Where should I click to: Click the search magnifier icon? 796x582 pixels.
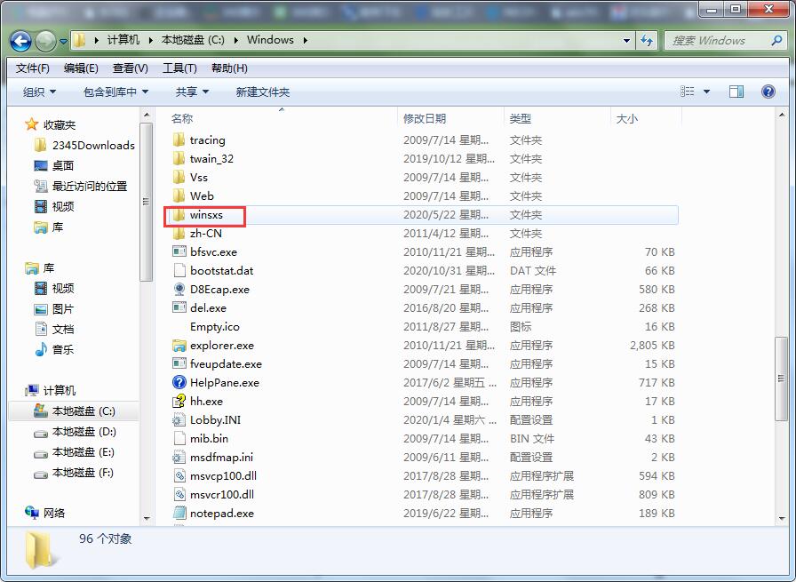[x=776, y=40]
